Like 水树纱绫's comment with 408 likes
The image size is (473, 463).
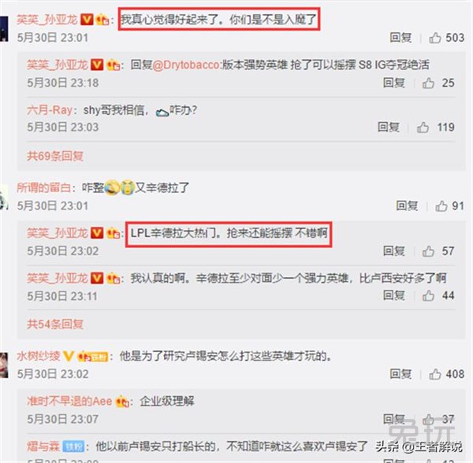(434, 374)
